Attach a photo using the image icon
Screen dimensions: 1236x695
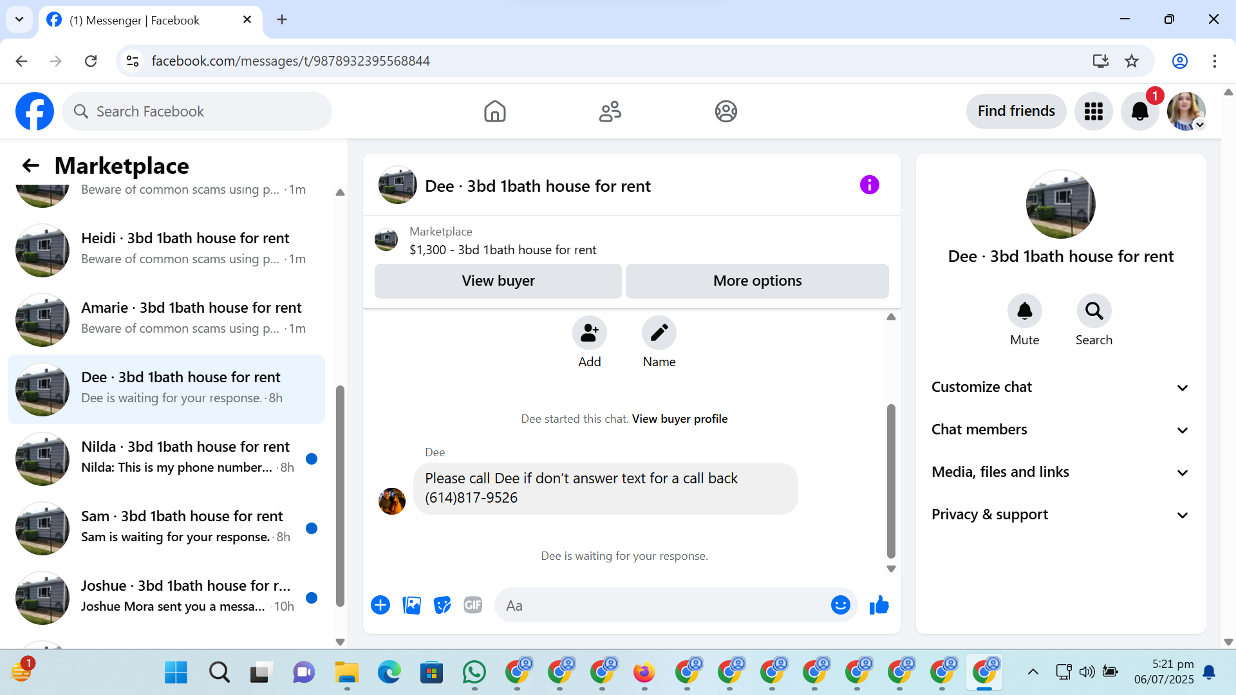411,605
